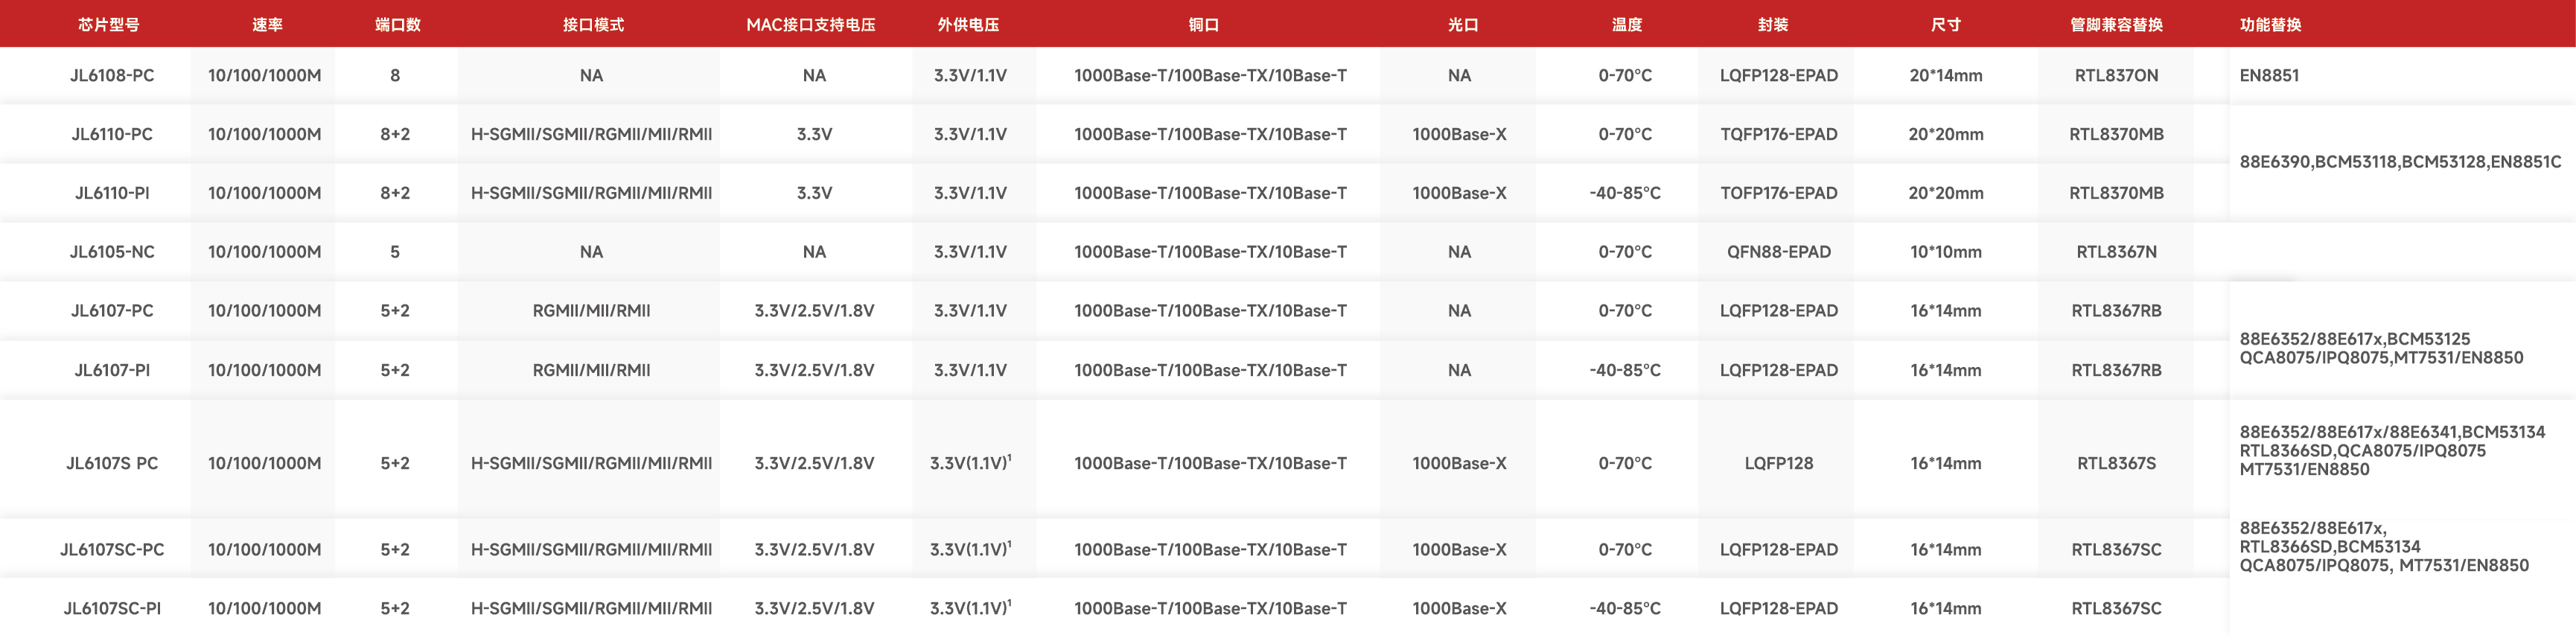Click the LQFP128 package in JL6107S row

pyautogui.click(x=1778, y=463)
